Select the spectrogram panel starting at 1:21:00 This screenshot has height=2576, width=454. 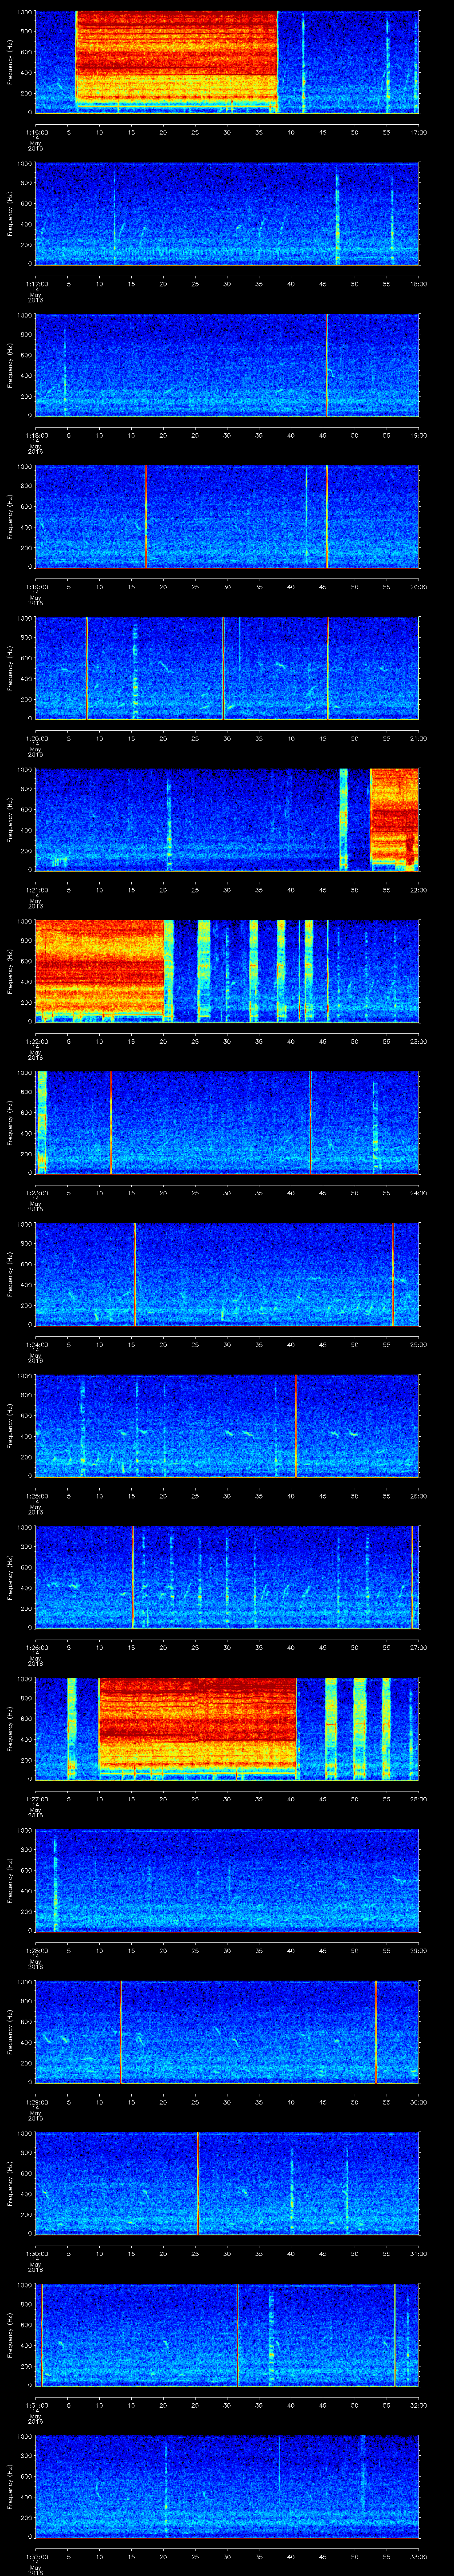tap(227, 820)
